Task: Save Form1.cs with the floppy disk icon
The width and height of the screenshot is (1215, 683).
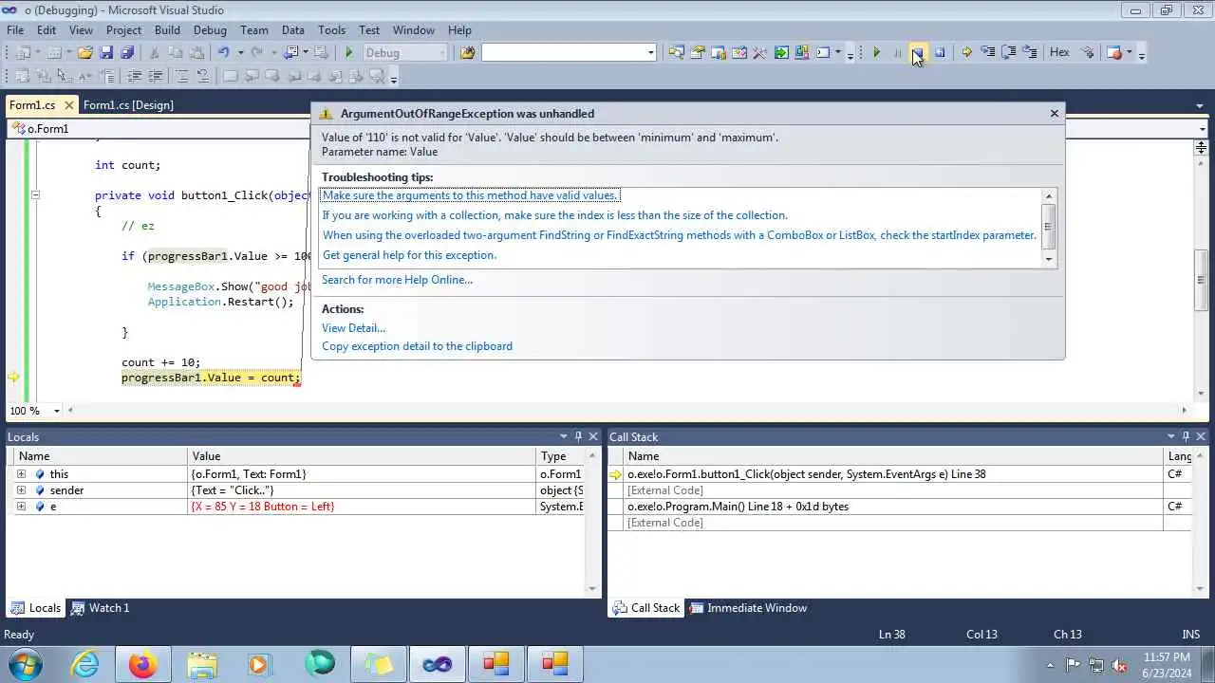Action: (x=106, y=52)
